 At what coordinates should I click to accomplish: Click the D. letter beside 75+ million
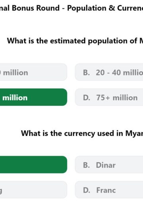(87, 98)
